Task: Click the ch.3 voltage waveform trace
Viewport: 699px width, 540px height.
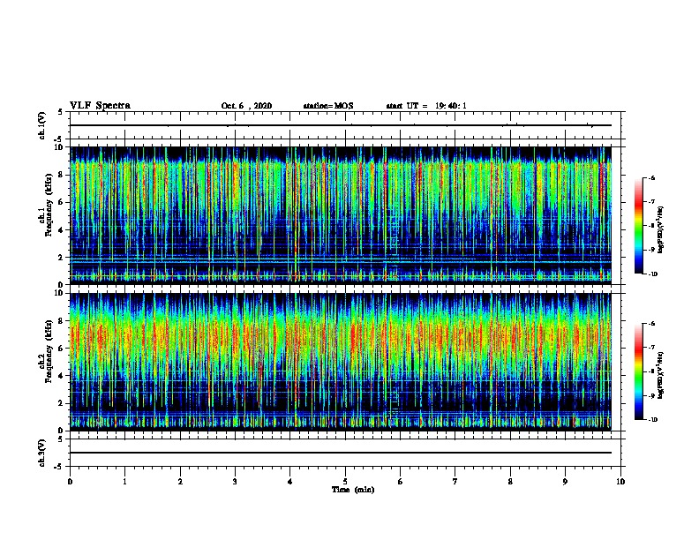Action: (341, 453)
